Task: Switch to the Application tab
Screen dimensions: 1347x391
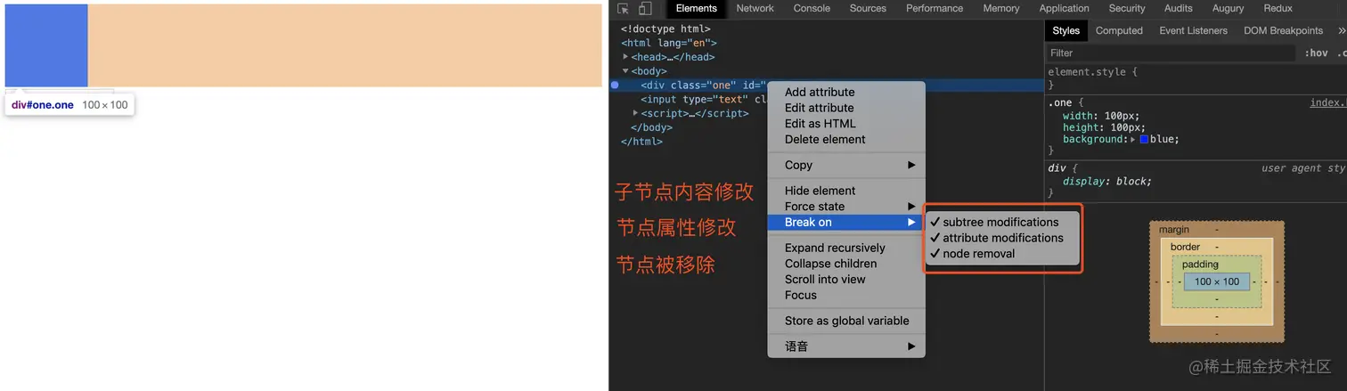Action: pos(1064,8)
